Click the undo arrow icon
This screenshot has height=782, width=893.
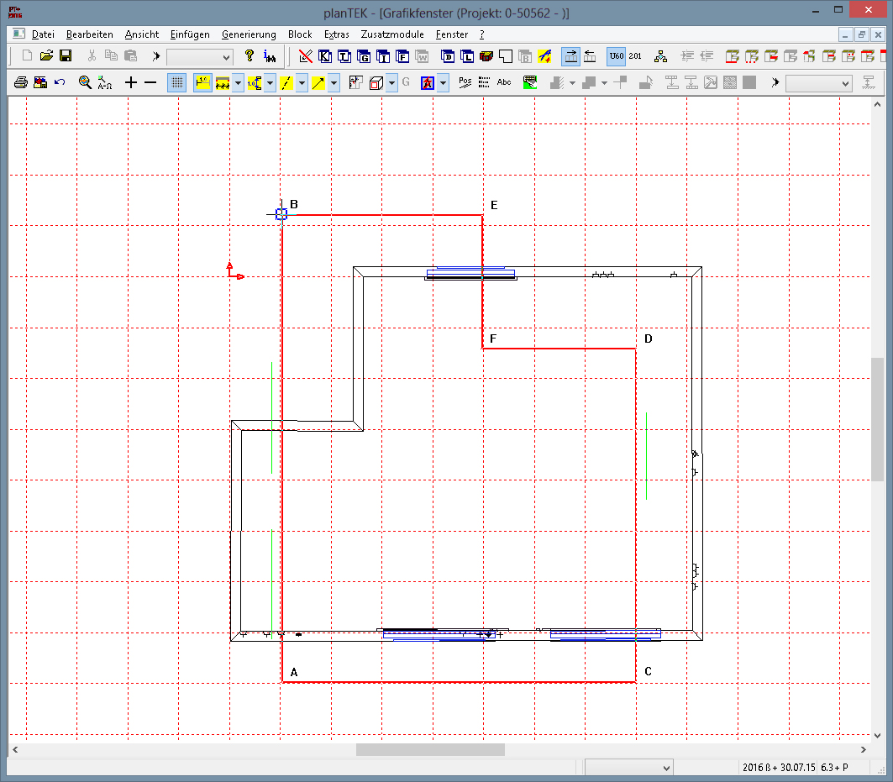[x=60, y=82]
